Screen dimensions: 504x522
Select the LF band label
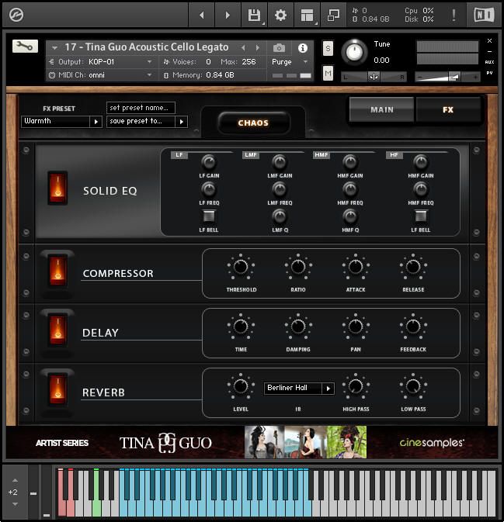(x=179, y=155)
